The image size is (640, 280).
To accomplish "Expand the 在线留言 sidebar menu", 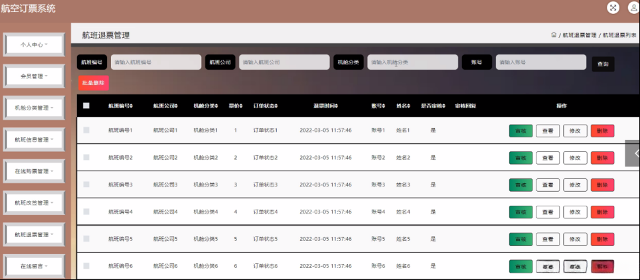I will pos(35,266).
